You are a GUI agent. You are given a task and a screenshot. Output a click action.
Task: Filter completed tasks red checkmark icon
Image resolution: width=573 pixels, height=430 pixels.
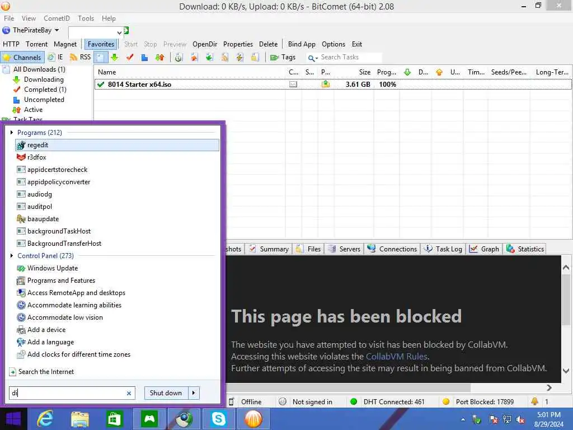[130, 58]
